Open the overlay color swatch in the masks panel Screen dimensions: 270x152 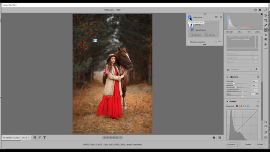216,42
